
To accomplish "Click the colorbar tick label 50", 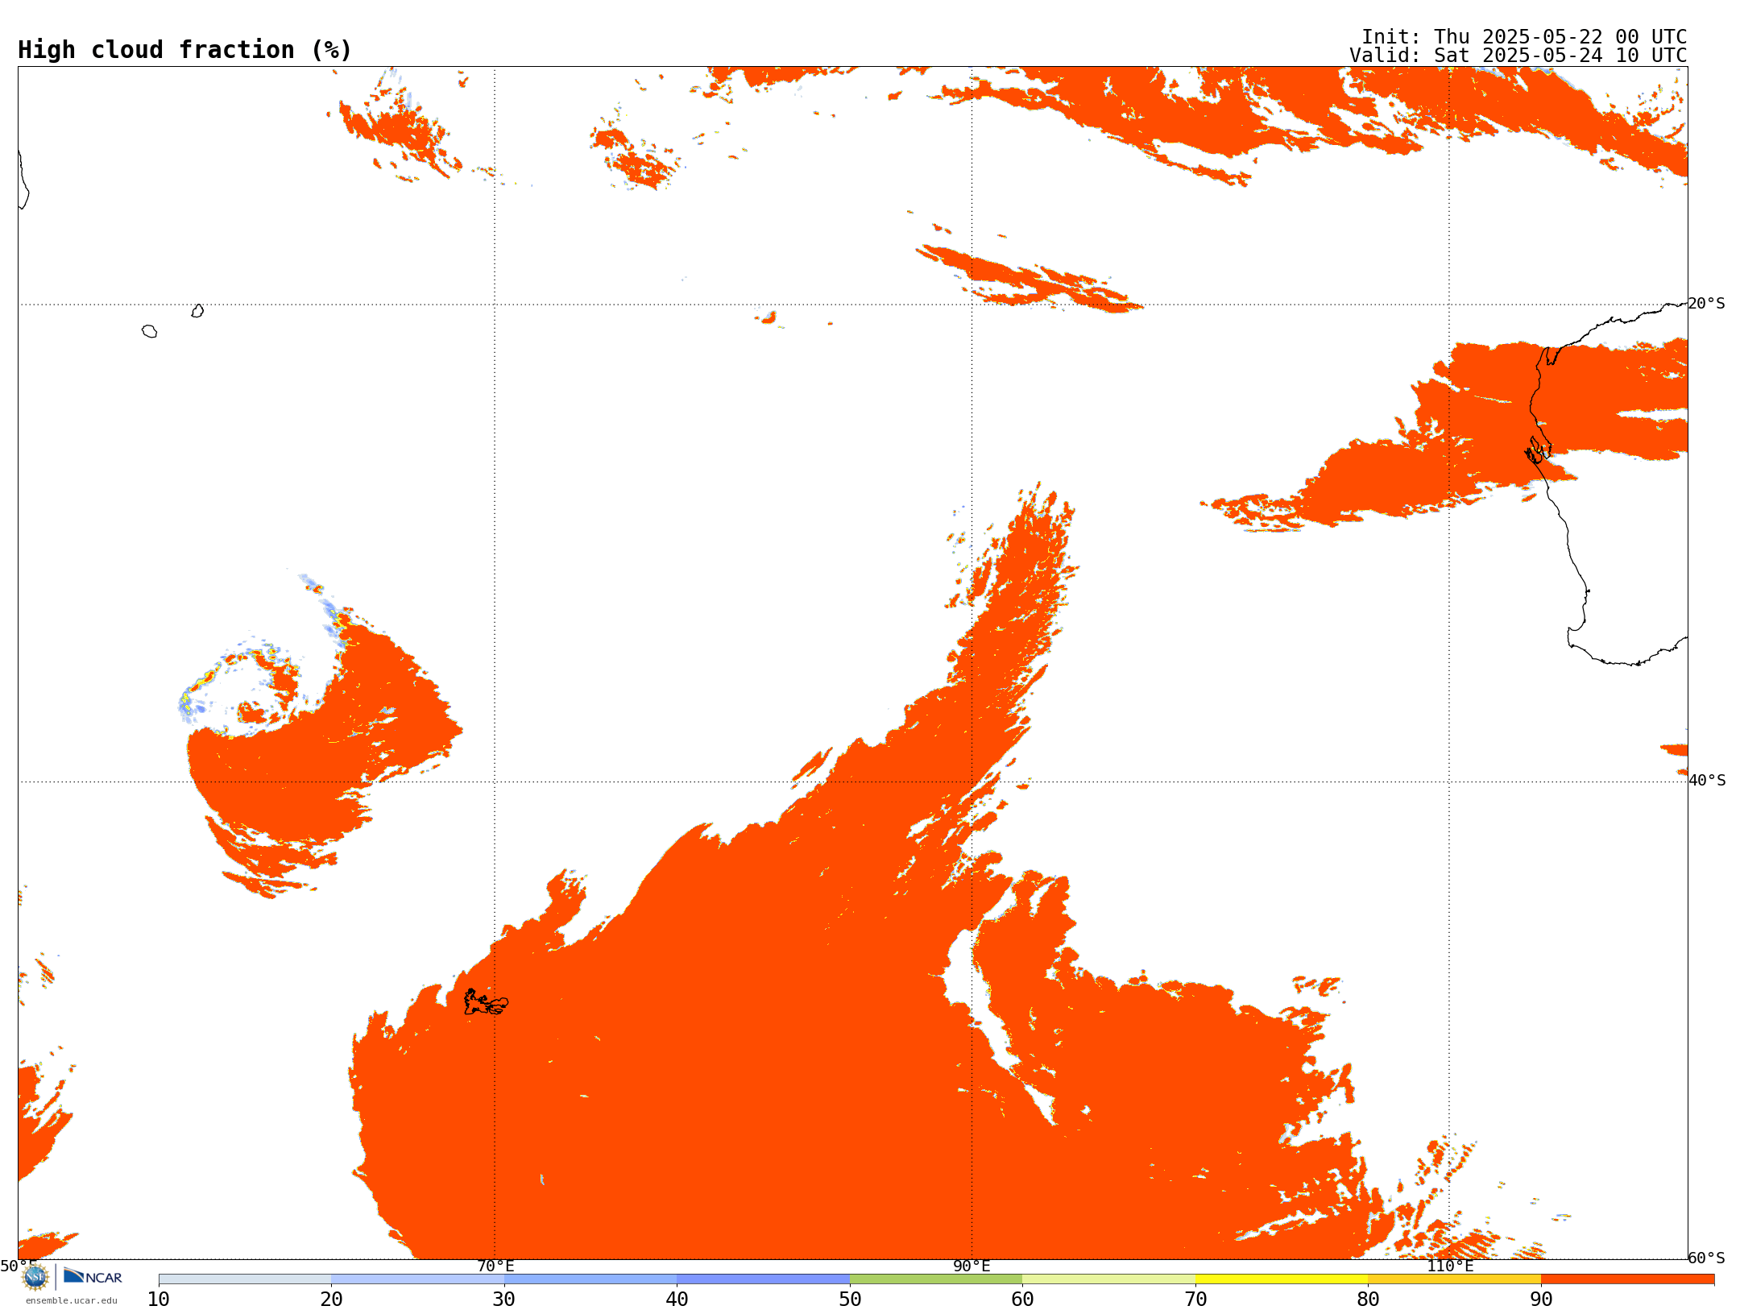I will (x=850, y=1300).
